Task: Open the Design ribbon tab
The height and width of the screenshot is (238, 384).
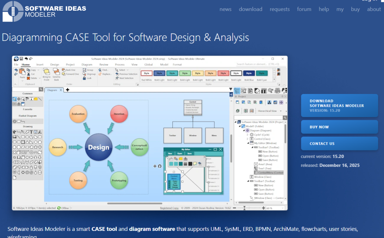Action: (55, 65)
